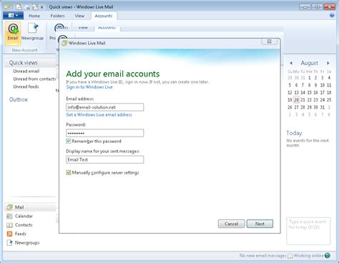This screenshot has width=339, height=263.
Task: Click the Mail icon in navigation pane
Action: [9, 207]
